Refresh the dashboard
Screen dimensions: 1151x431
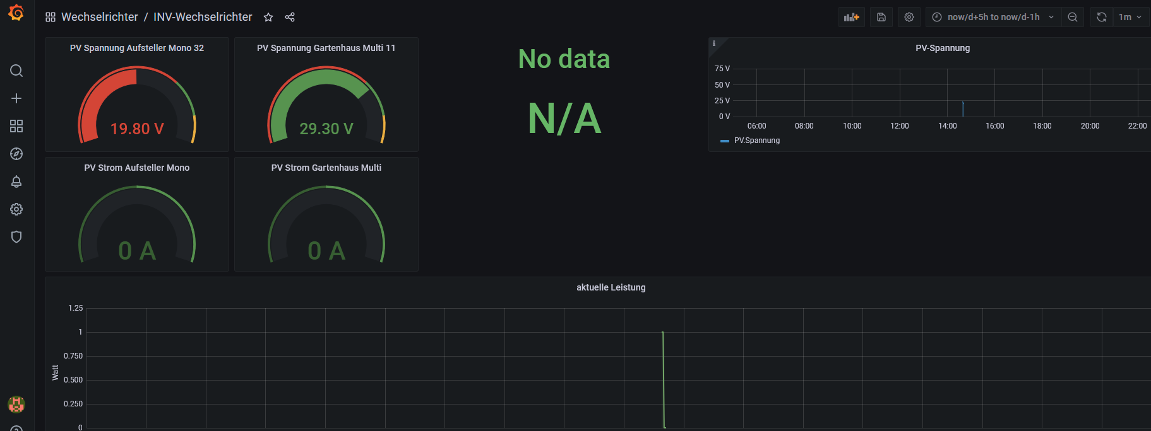click(1102, 17)
